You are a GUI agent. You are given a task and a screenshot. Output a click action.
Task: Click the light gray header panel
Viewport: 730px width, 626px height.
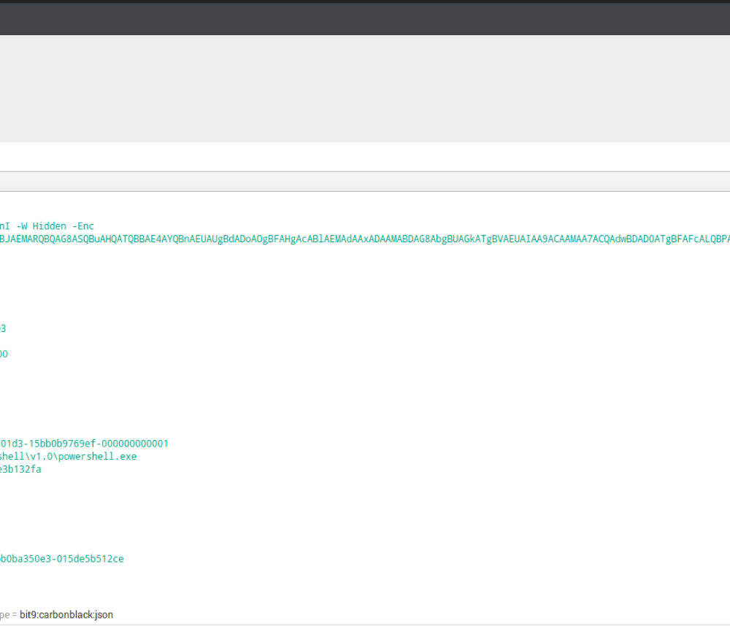tap(365, 88)
